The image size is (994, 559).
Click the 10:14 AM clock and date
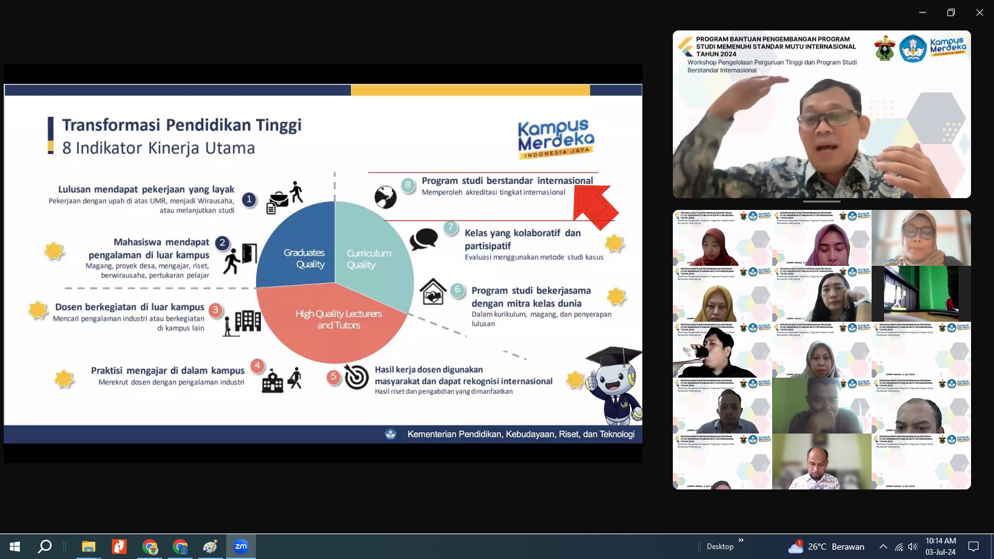[941, 547]
